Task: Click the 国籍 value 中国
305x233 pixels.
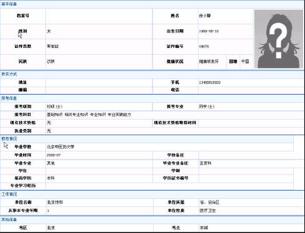Action: (245, 61)
